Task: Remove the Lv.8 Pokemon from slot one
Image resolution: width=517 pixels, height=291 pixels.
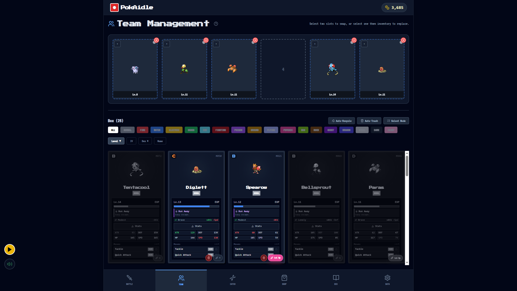Action: coord(156,40)
